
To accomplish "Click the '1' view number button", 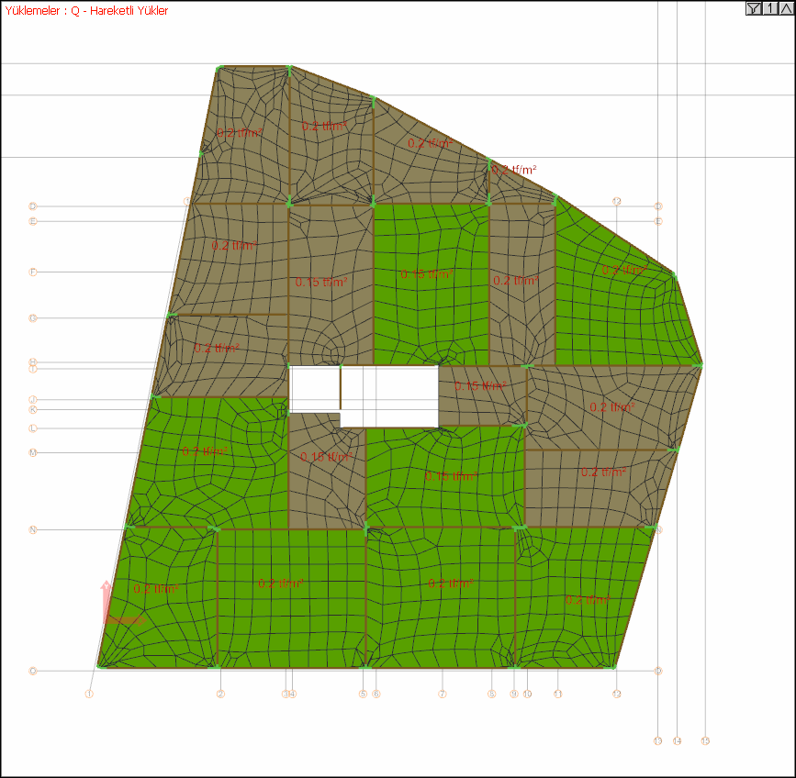I will (770, 8).
